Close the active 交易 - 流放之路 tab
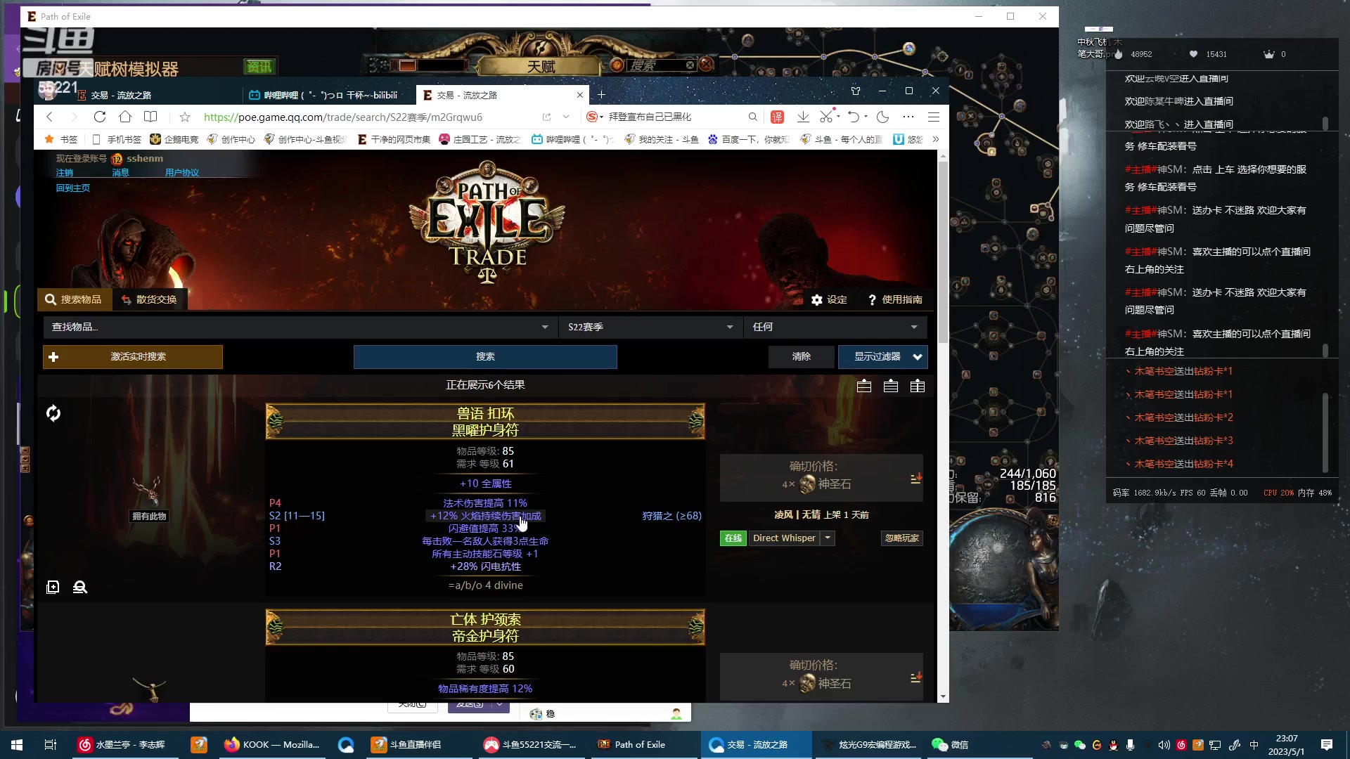1350x759 pixels. (580, 95)
